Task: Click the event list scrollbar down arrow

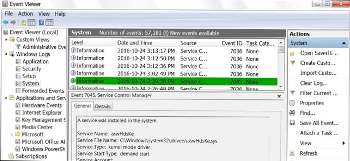Action: 281,86
